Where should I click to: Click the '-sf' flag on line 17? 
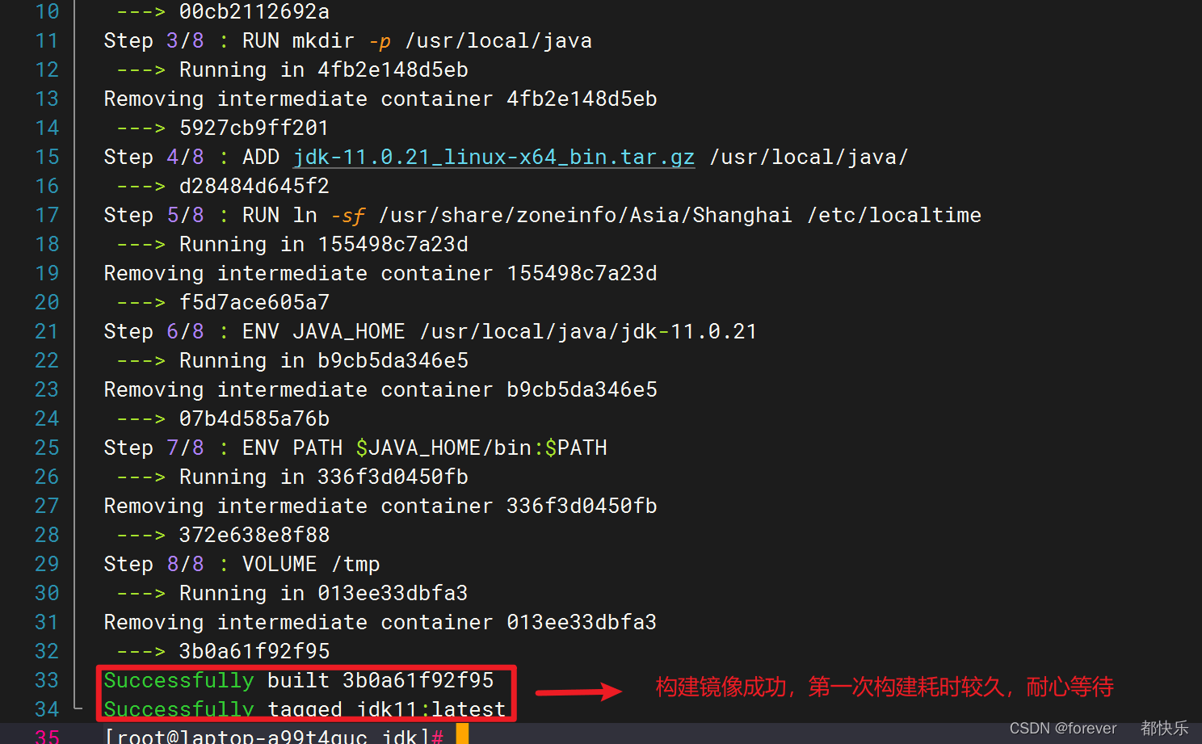click(x=348, y=215)
